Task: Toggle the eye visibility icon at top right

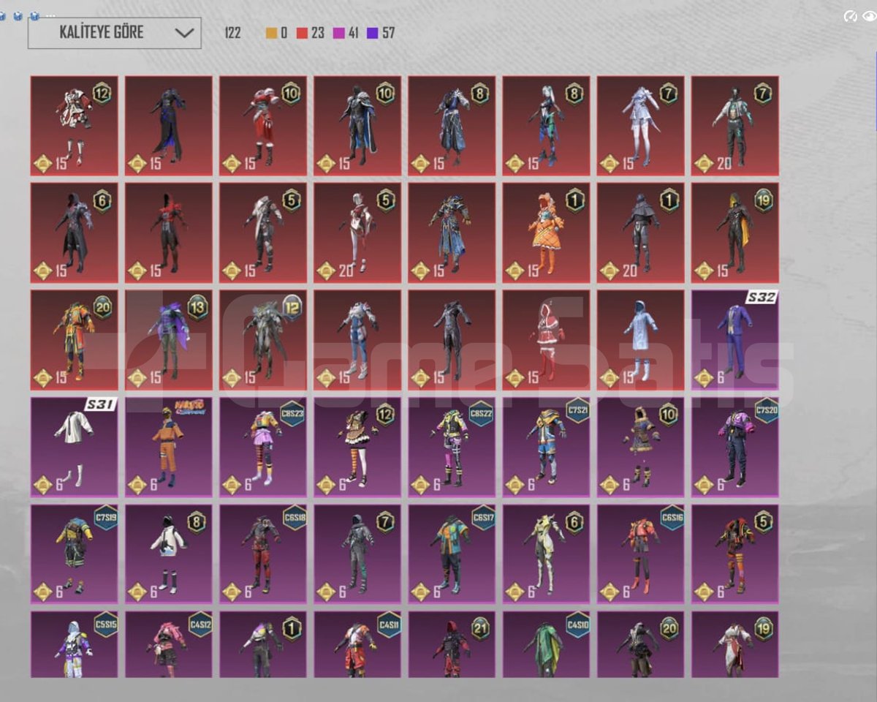Action: pos(869,16)
